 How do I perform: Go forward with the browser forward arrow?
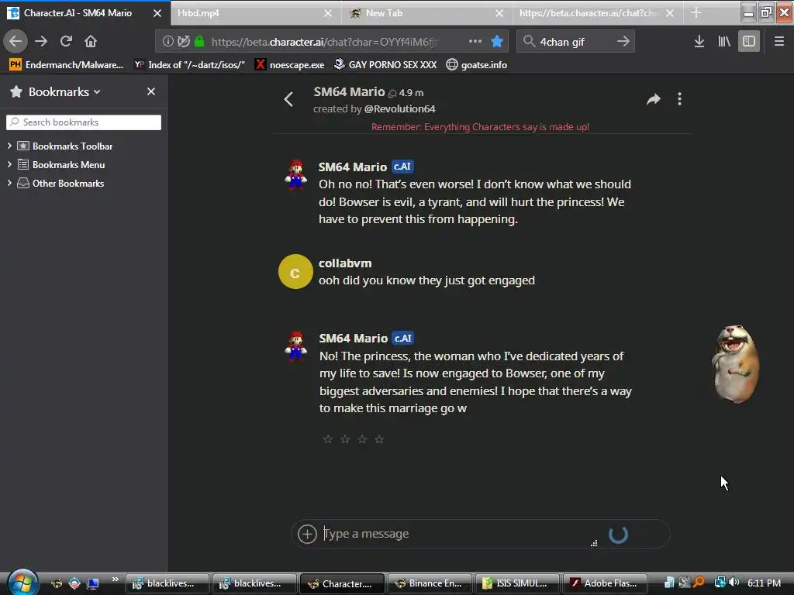[x=41, y=41]
